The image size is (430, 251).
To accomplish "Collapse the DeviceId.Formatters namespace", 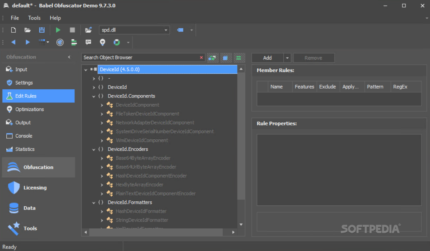I will click(94, 202).
